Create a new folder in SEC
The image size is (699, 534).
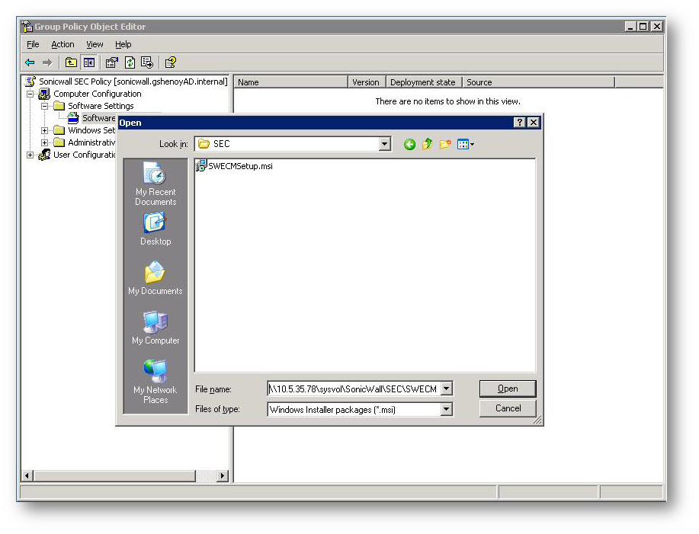pyautogui.click(x=445, y=144)
